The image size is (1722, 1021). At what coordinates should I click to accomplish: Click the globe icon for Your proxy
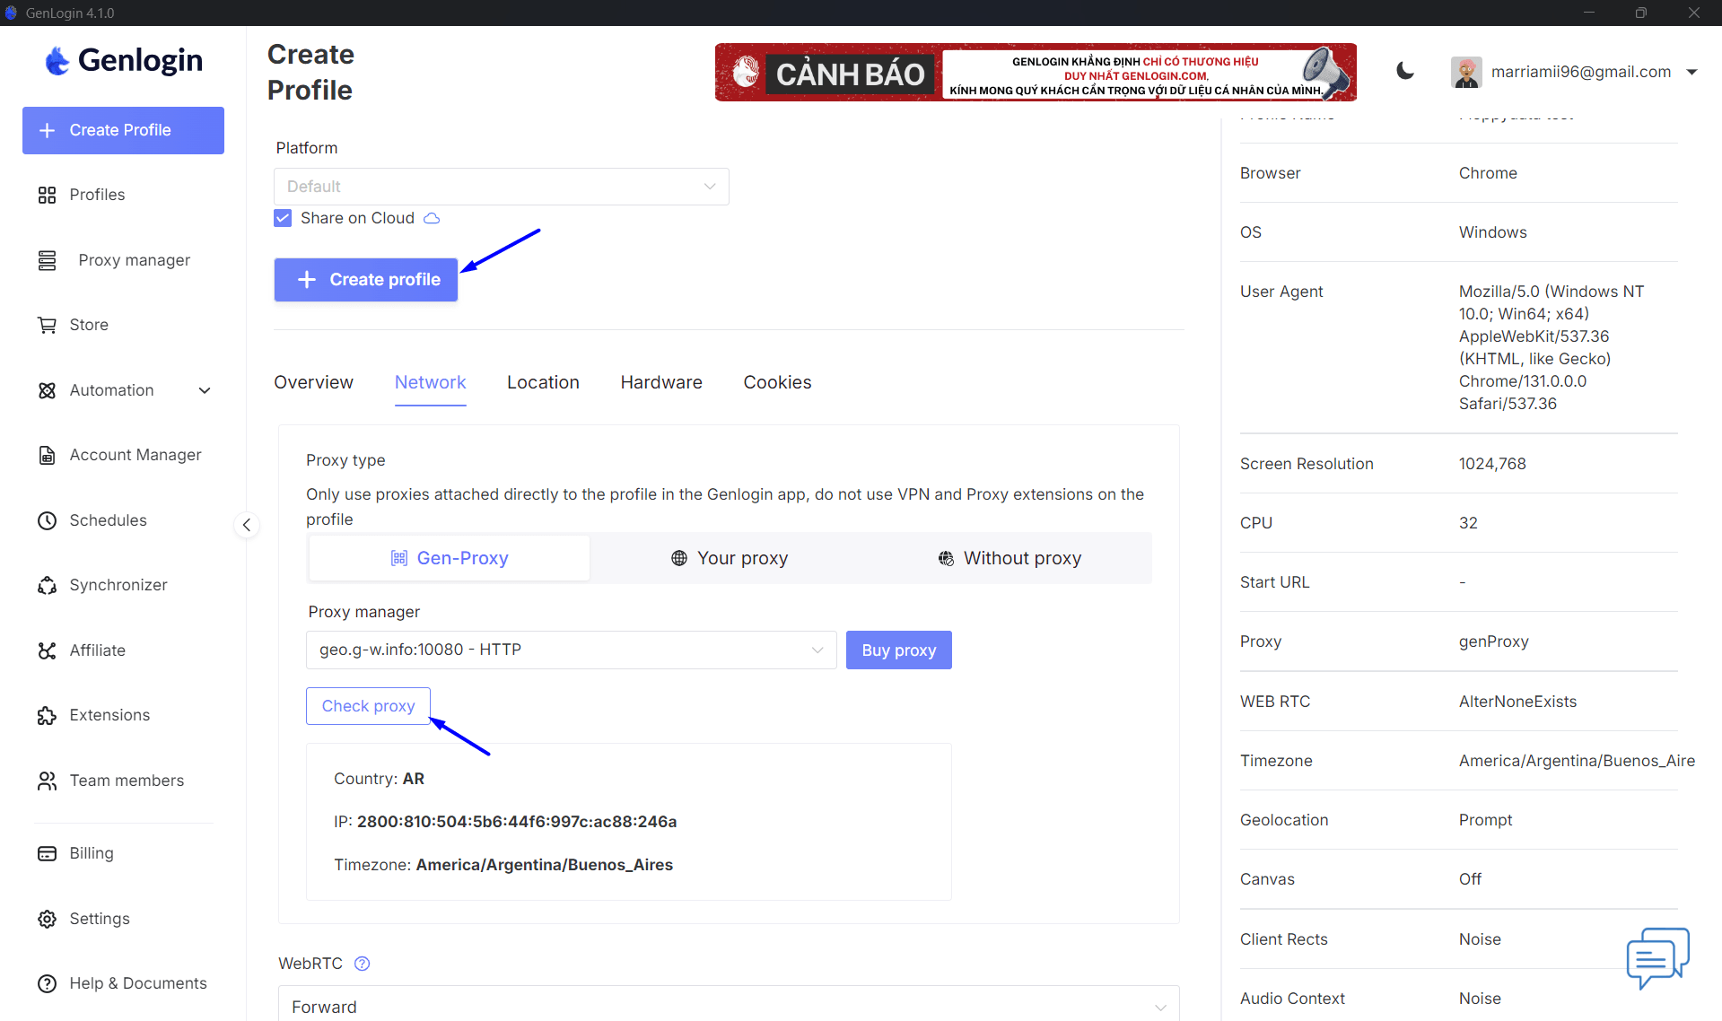[x=679, y=558]
